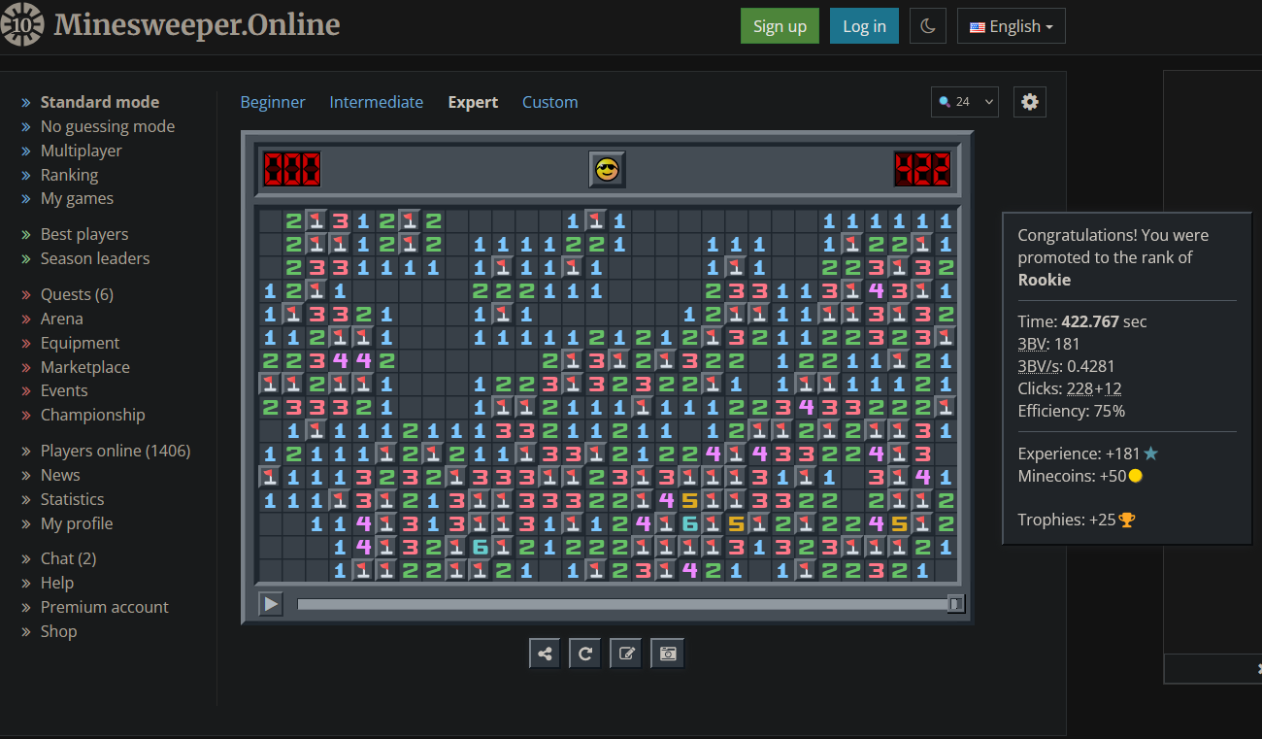Click the "Experience: +181" reward text
Screen dimensions: 1262x739
pyautogui.click(x=1079, y=453)
